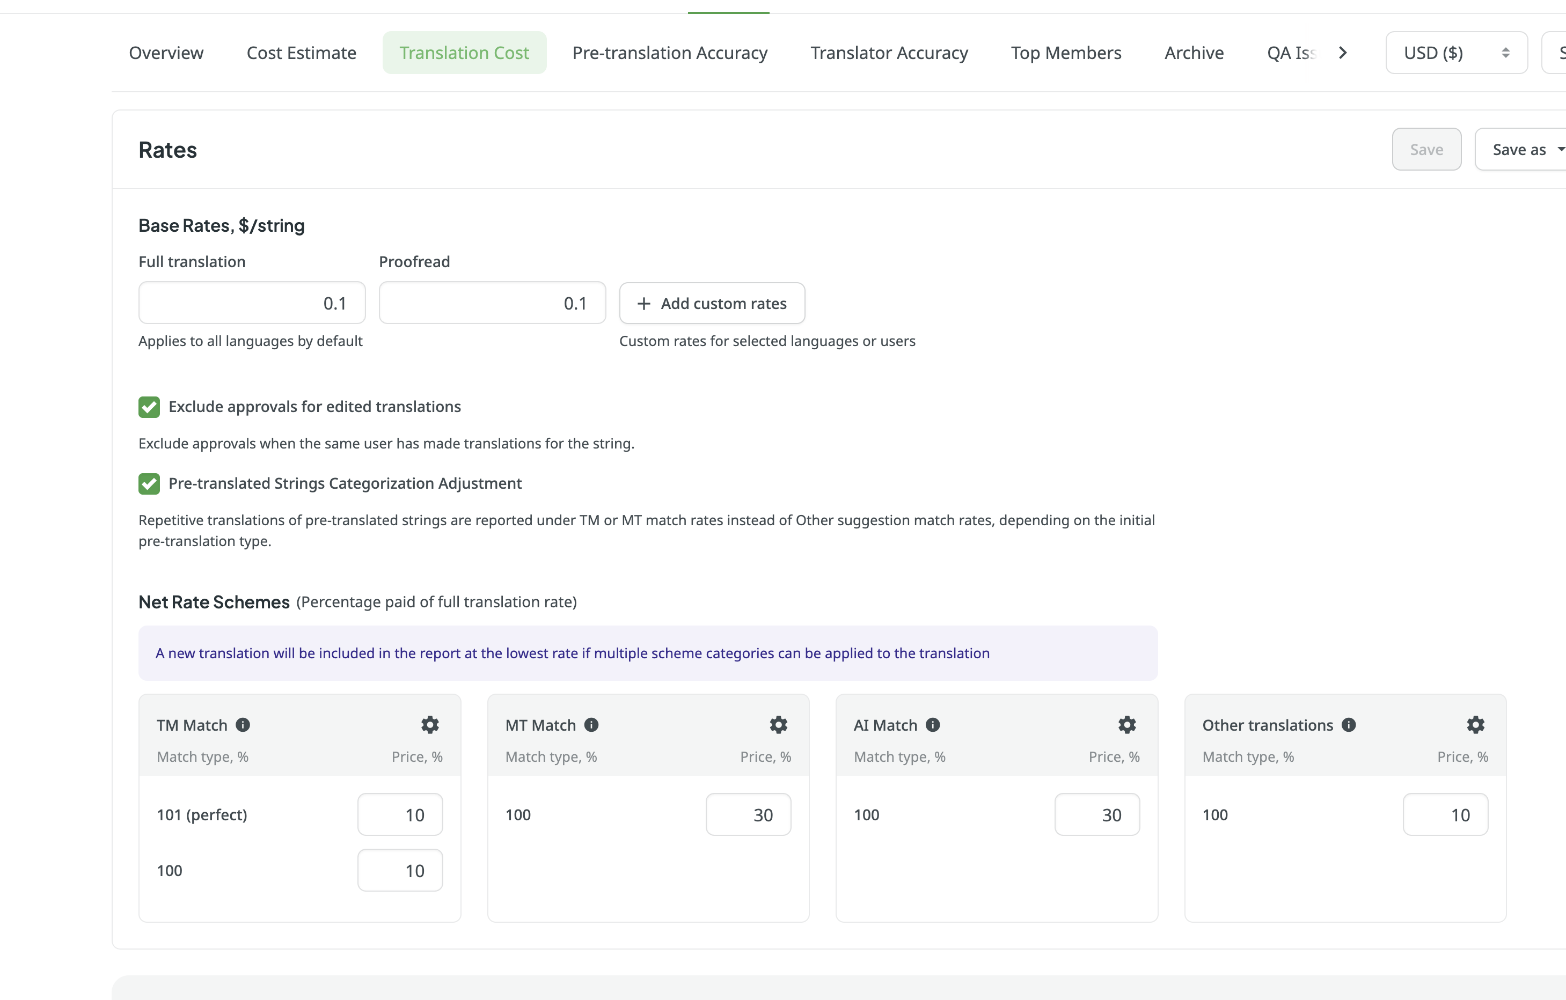Show MT Match info tooltip icon
Image resolution: width=1566 pixels, height=1000 pixels.
(591, 725)
